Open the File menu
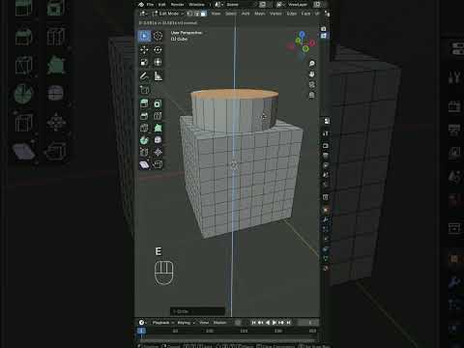Image resolution: width=464 pixels, height=348 pixels. tap(151, 5)
